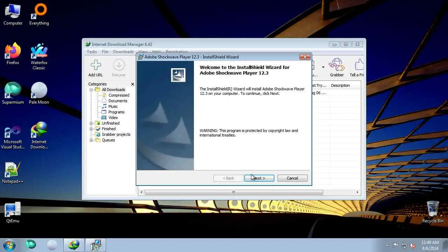
Task: Select the Music category
Action: coord(113,106)
